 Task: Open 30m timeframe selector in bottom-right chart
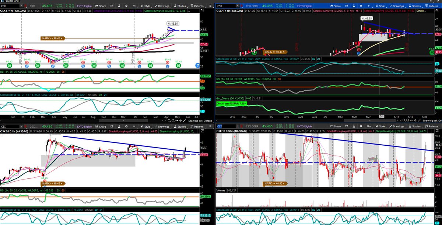pyautogui.click(x=369, y=126)
